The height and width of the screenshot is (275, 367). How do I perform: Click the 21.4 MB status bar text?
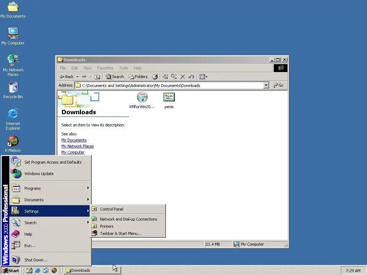point(213,244)
